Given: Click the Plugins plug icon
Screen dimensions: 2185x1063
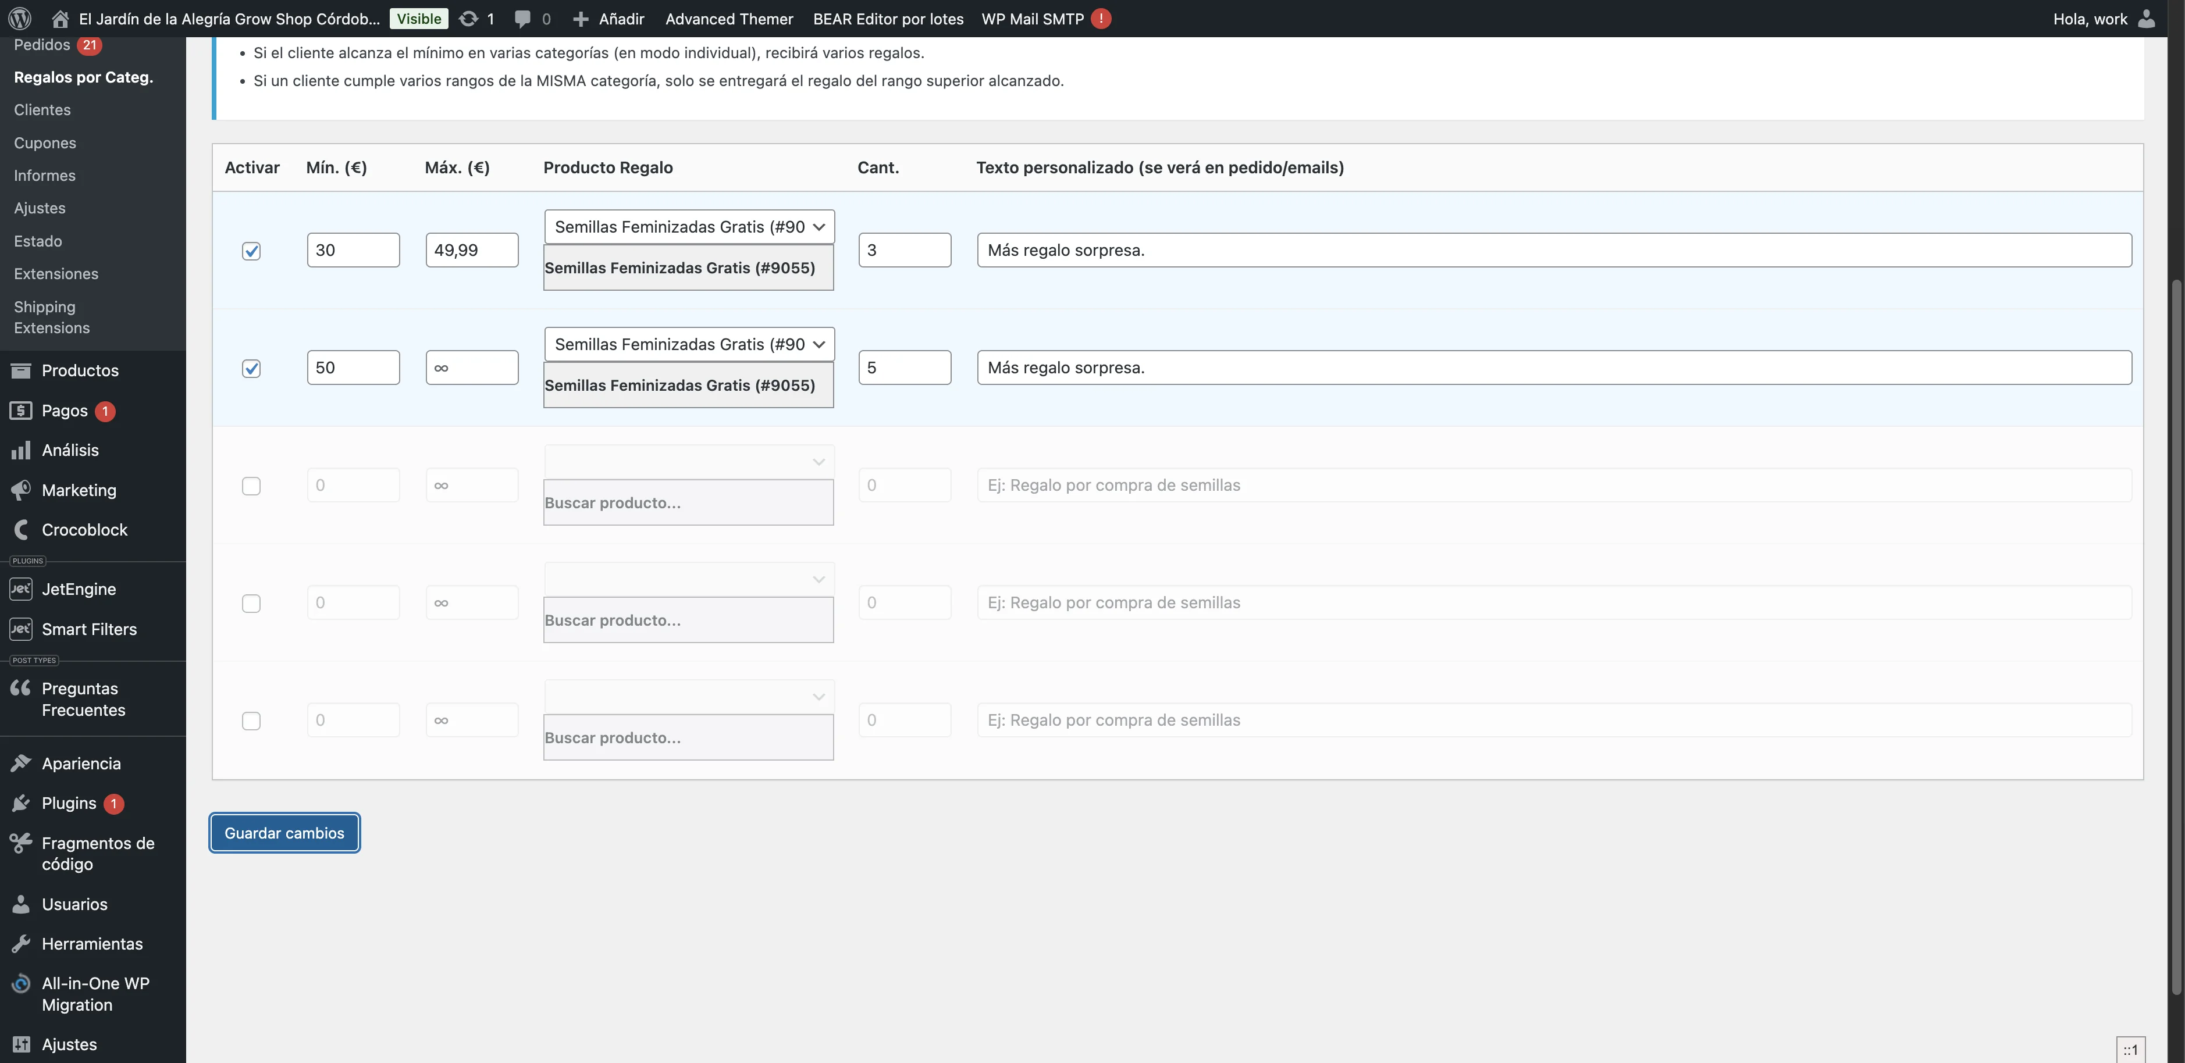Looking at the screenshot, I should click(x=21, y=804).
